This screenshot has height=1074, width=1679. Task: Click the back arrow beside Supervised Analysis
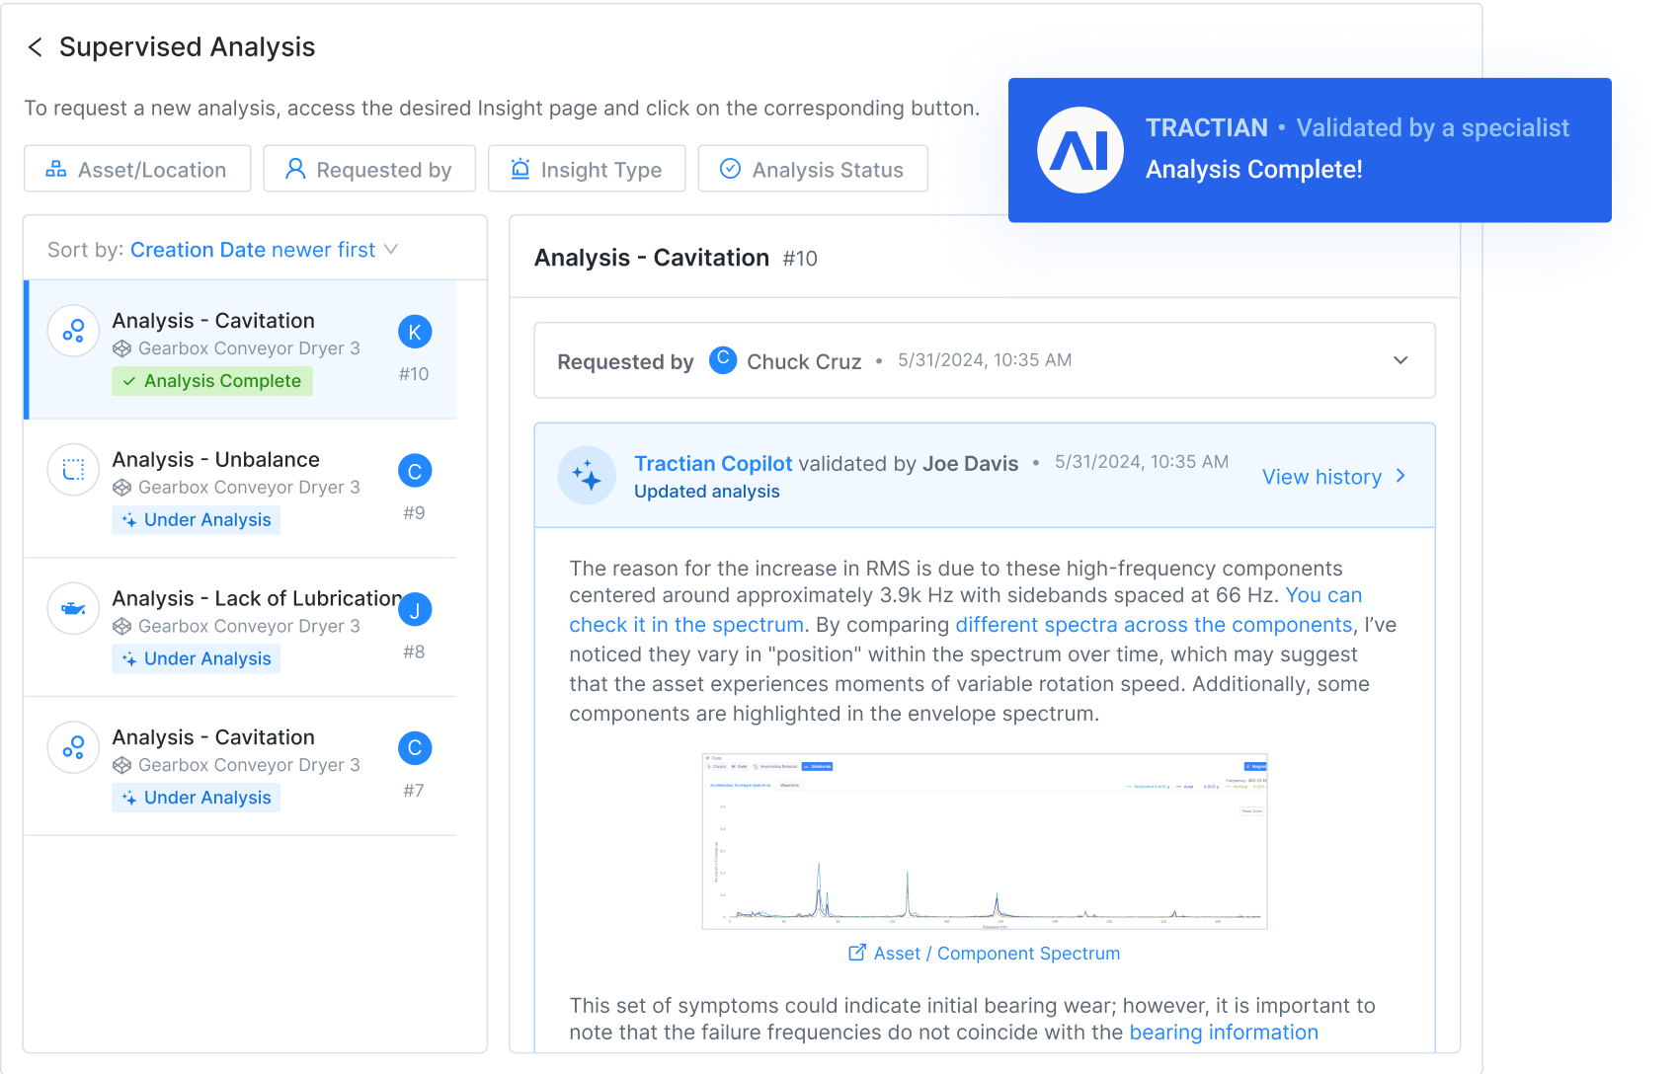coord(36,47)
